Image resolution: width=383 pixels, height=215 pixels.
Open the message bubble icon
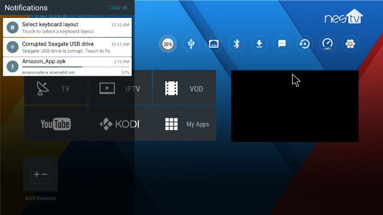click(x=282, y=44)
